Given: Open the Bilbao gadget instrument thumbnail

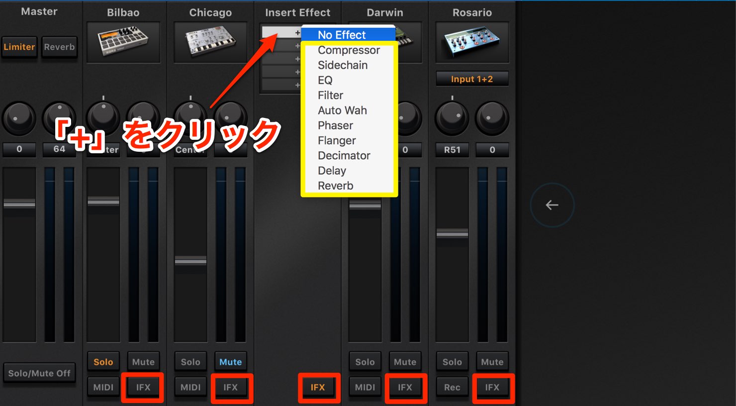Looking at the screenshot, I should [x=123, y=42].
